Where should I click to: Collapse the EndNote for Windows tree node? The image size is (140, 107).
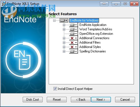pos(55,20)
